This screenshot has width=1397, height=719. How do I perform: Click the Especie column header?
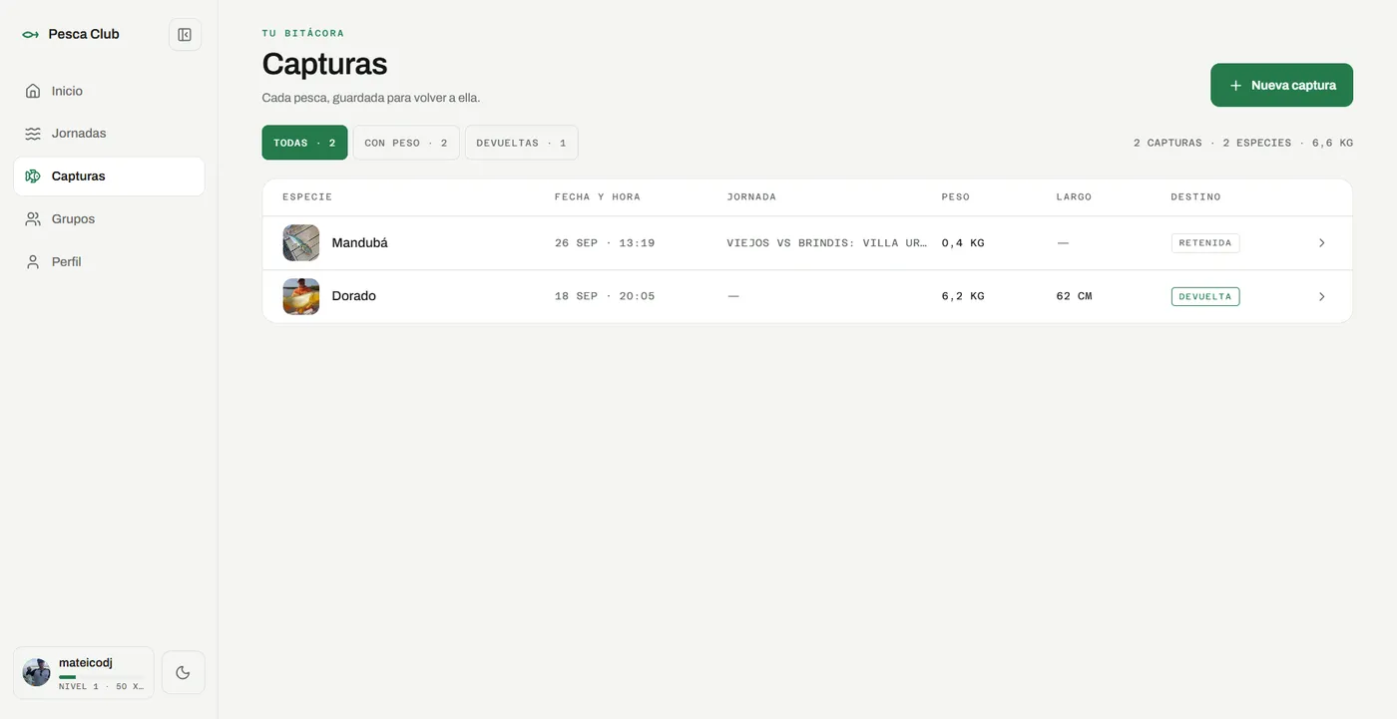coord(307,197)
